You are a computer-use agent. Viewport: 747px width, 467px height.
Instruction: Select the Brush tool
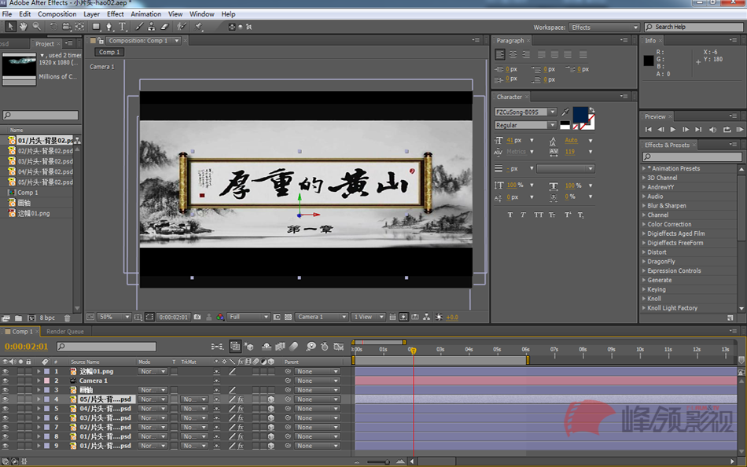coord(138,27)
